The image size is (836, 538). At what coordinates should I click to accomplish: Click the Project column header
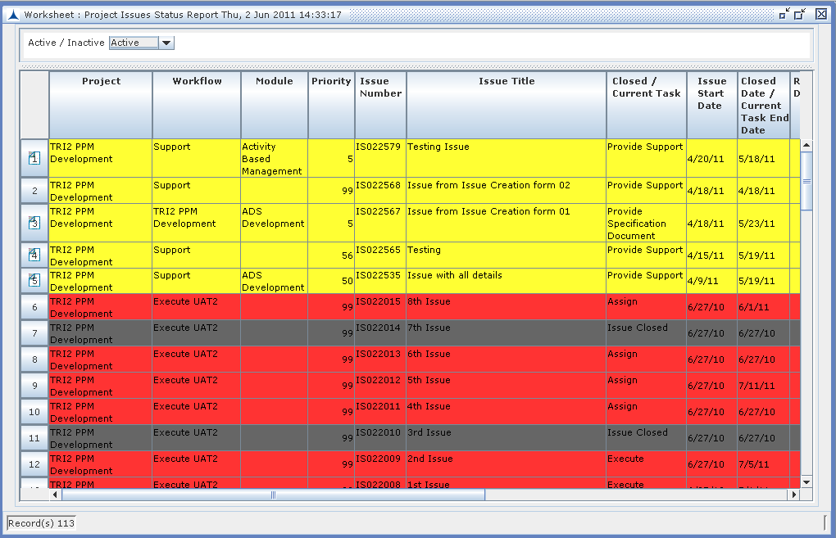point(101,81)
